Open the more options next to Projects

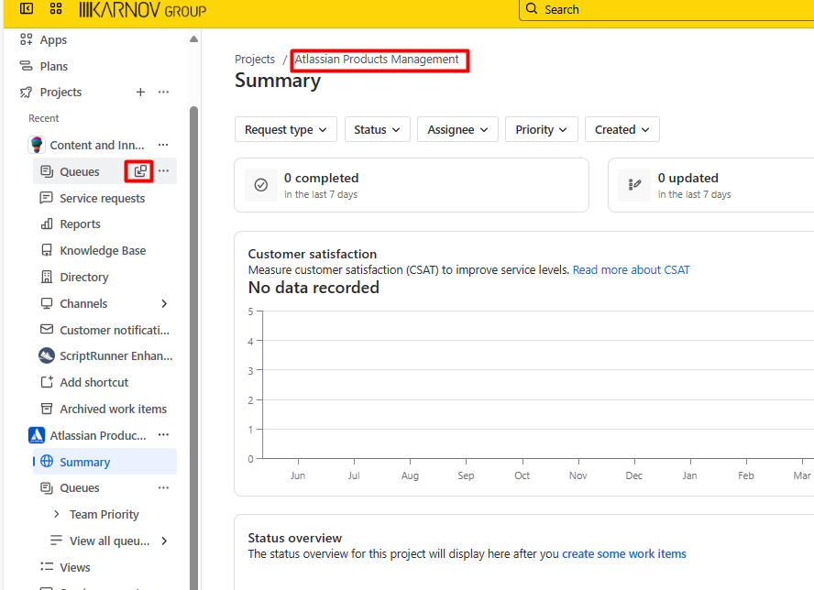coord(163,92)
